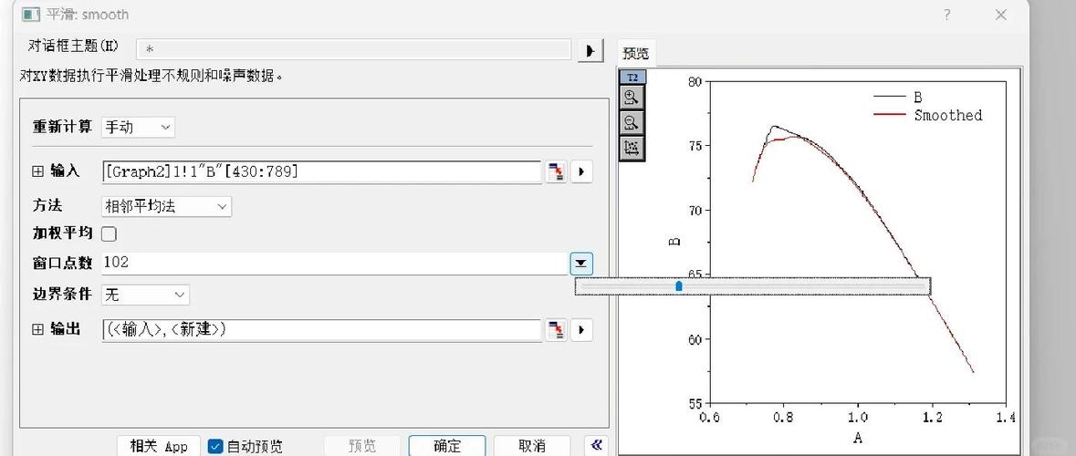Click the 相关 App button
Image resolution: width=1076 pixels, height=456 pixels.
(159, 446)
